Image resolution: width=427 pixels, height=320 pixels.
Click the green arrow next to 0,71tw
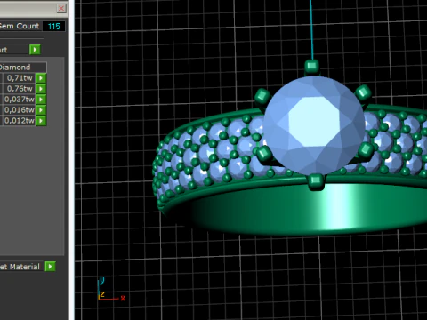pyautogui.click(x=41, y=78)
